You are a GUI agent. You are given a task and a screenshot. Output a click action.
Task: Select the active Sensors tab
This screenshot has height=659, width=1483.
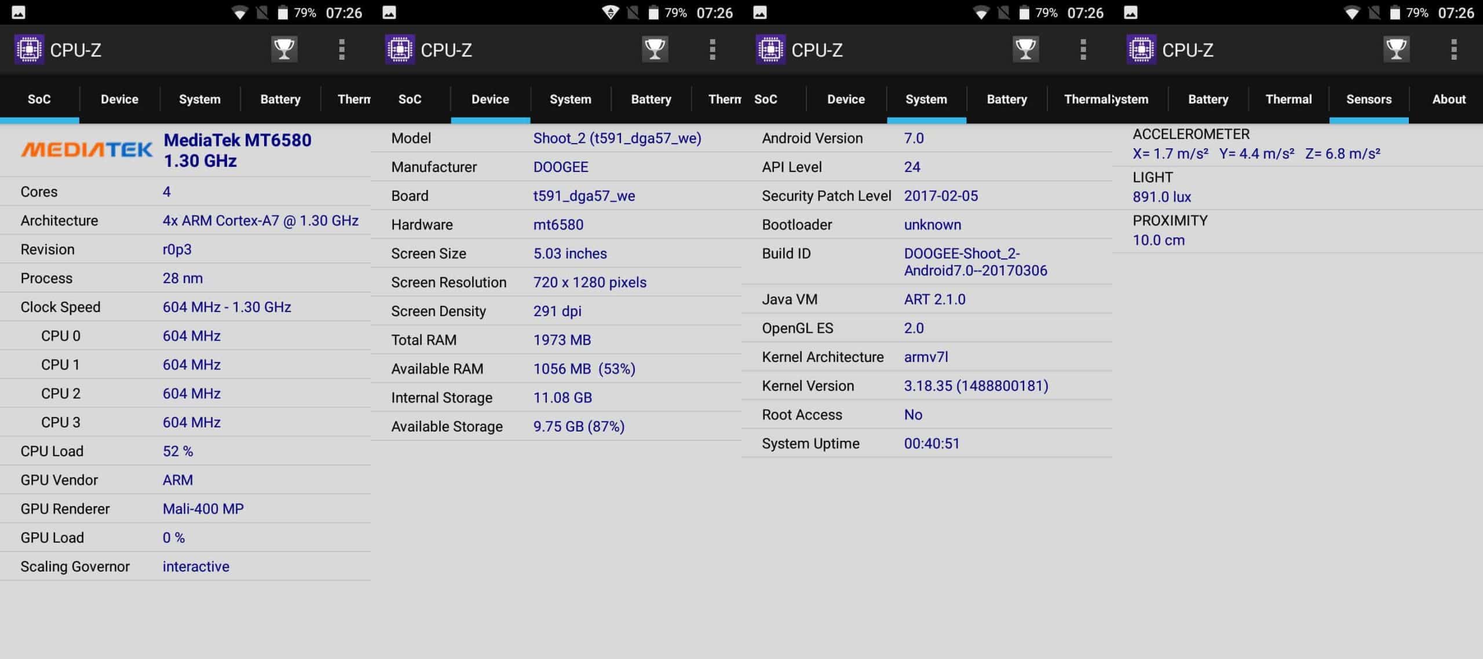pos(1369,99)
